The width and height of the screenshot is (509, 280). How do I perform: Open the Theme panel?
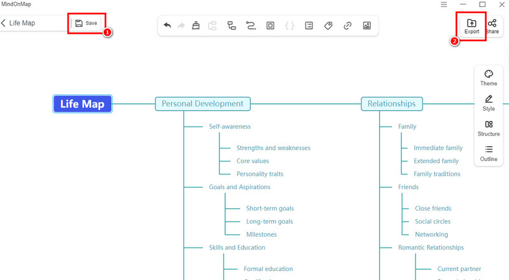pyautogui.click(x=489, y=78)
